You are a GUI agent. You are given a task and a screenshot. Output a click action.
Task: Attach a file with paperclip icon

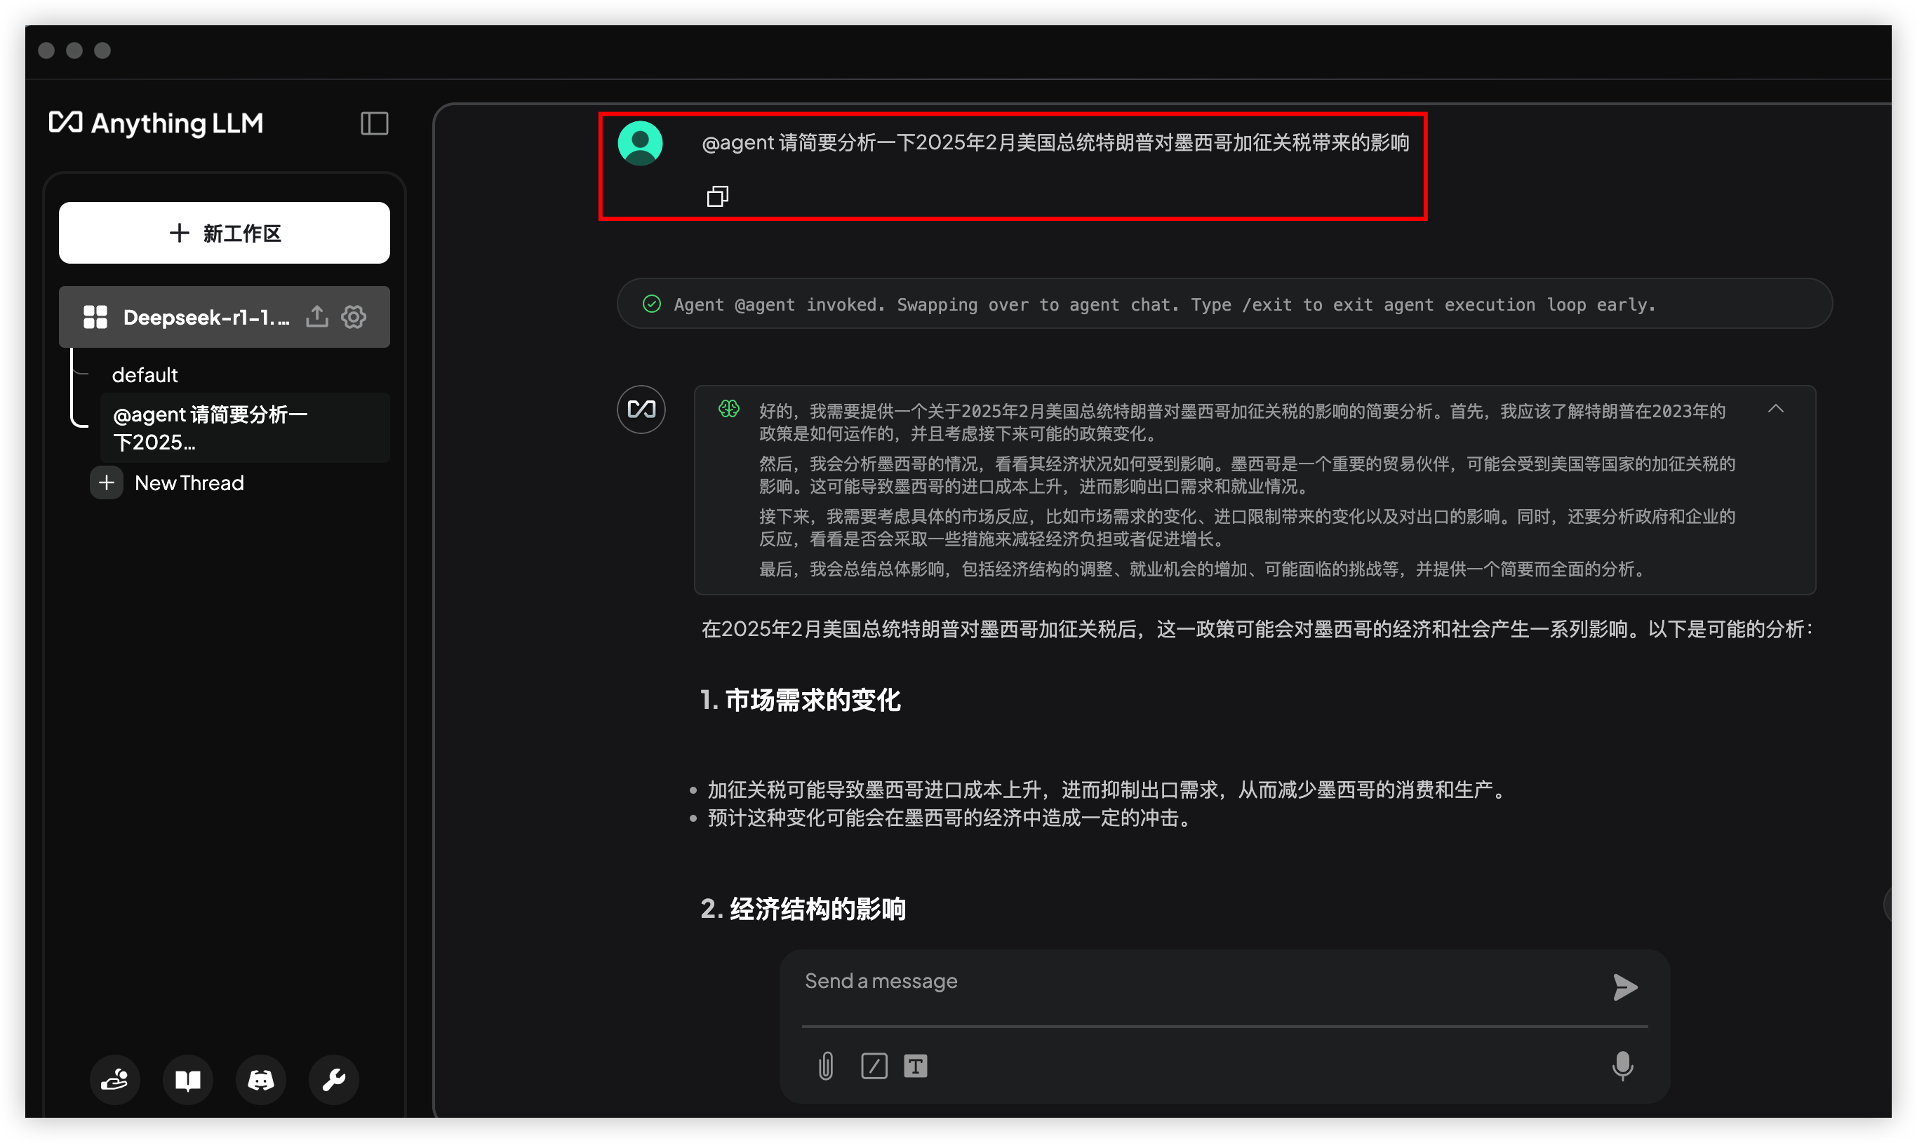(x=825, y=1067)
